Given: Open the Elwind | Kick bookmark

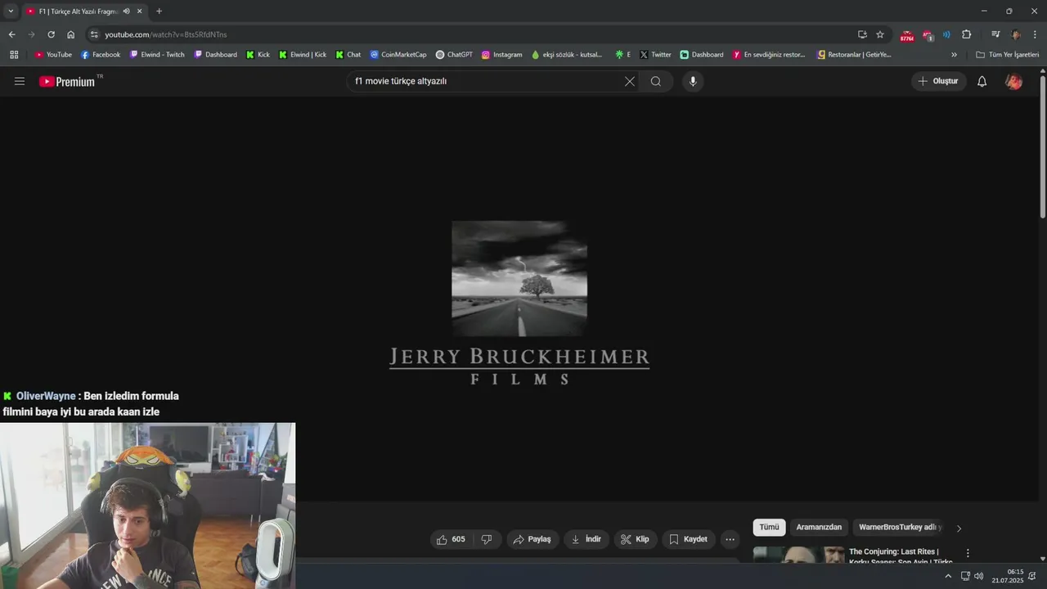Looking at the screenshot, I should (303, 55).
